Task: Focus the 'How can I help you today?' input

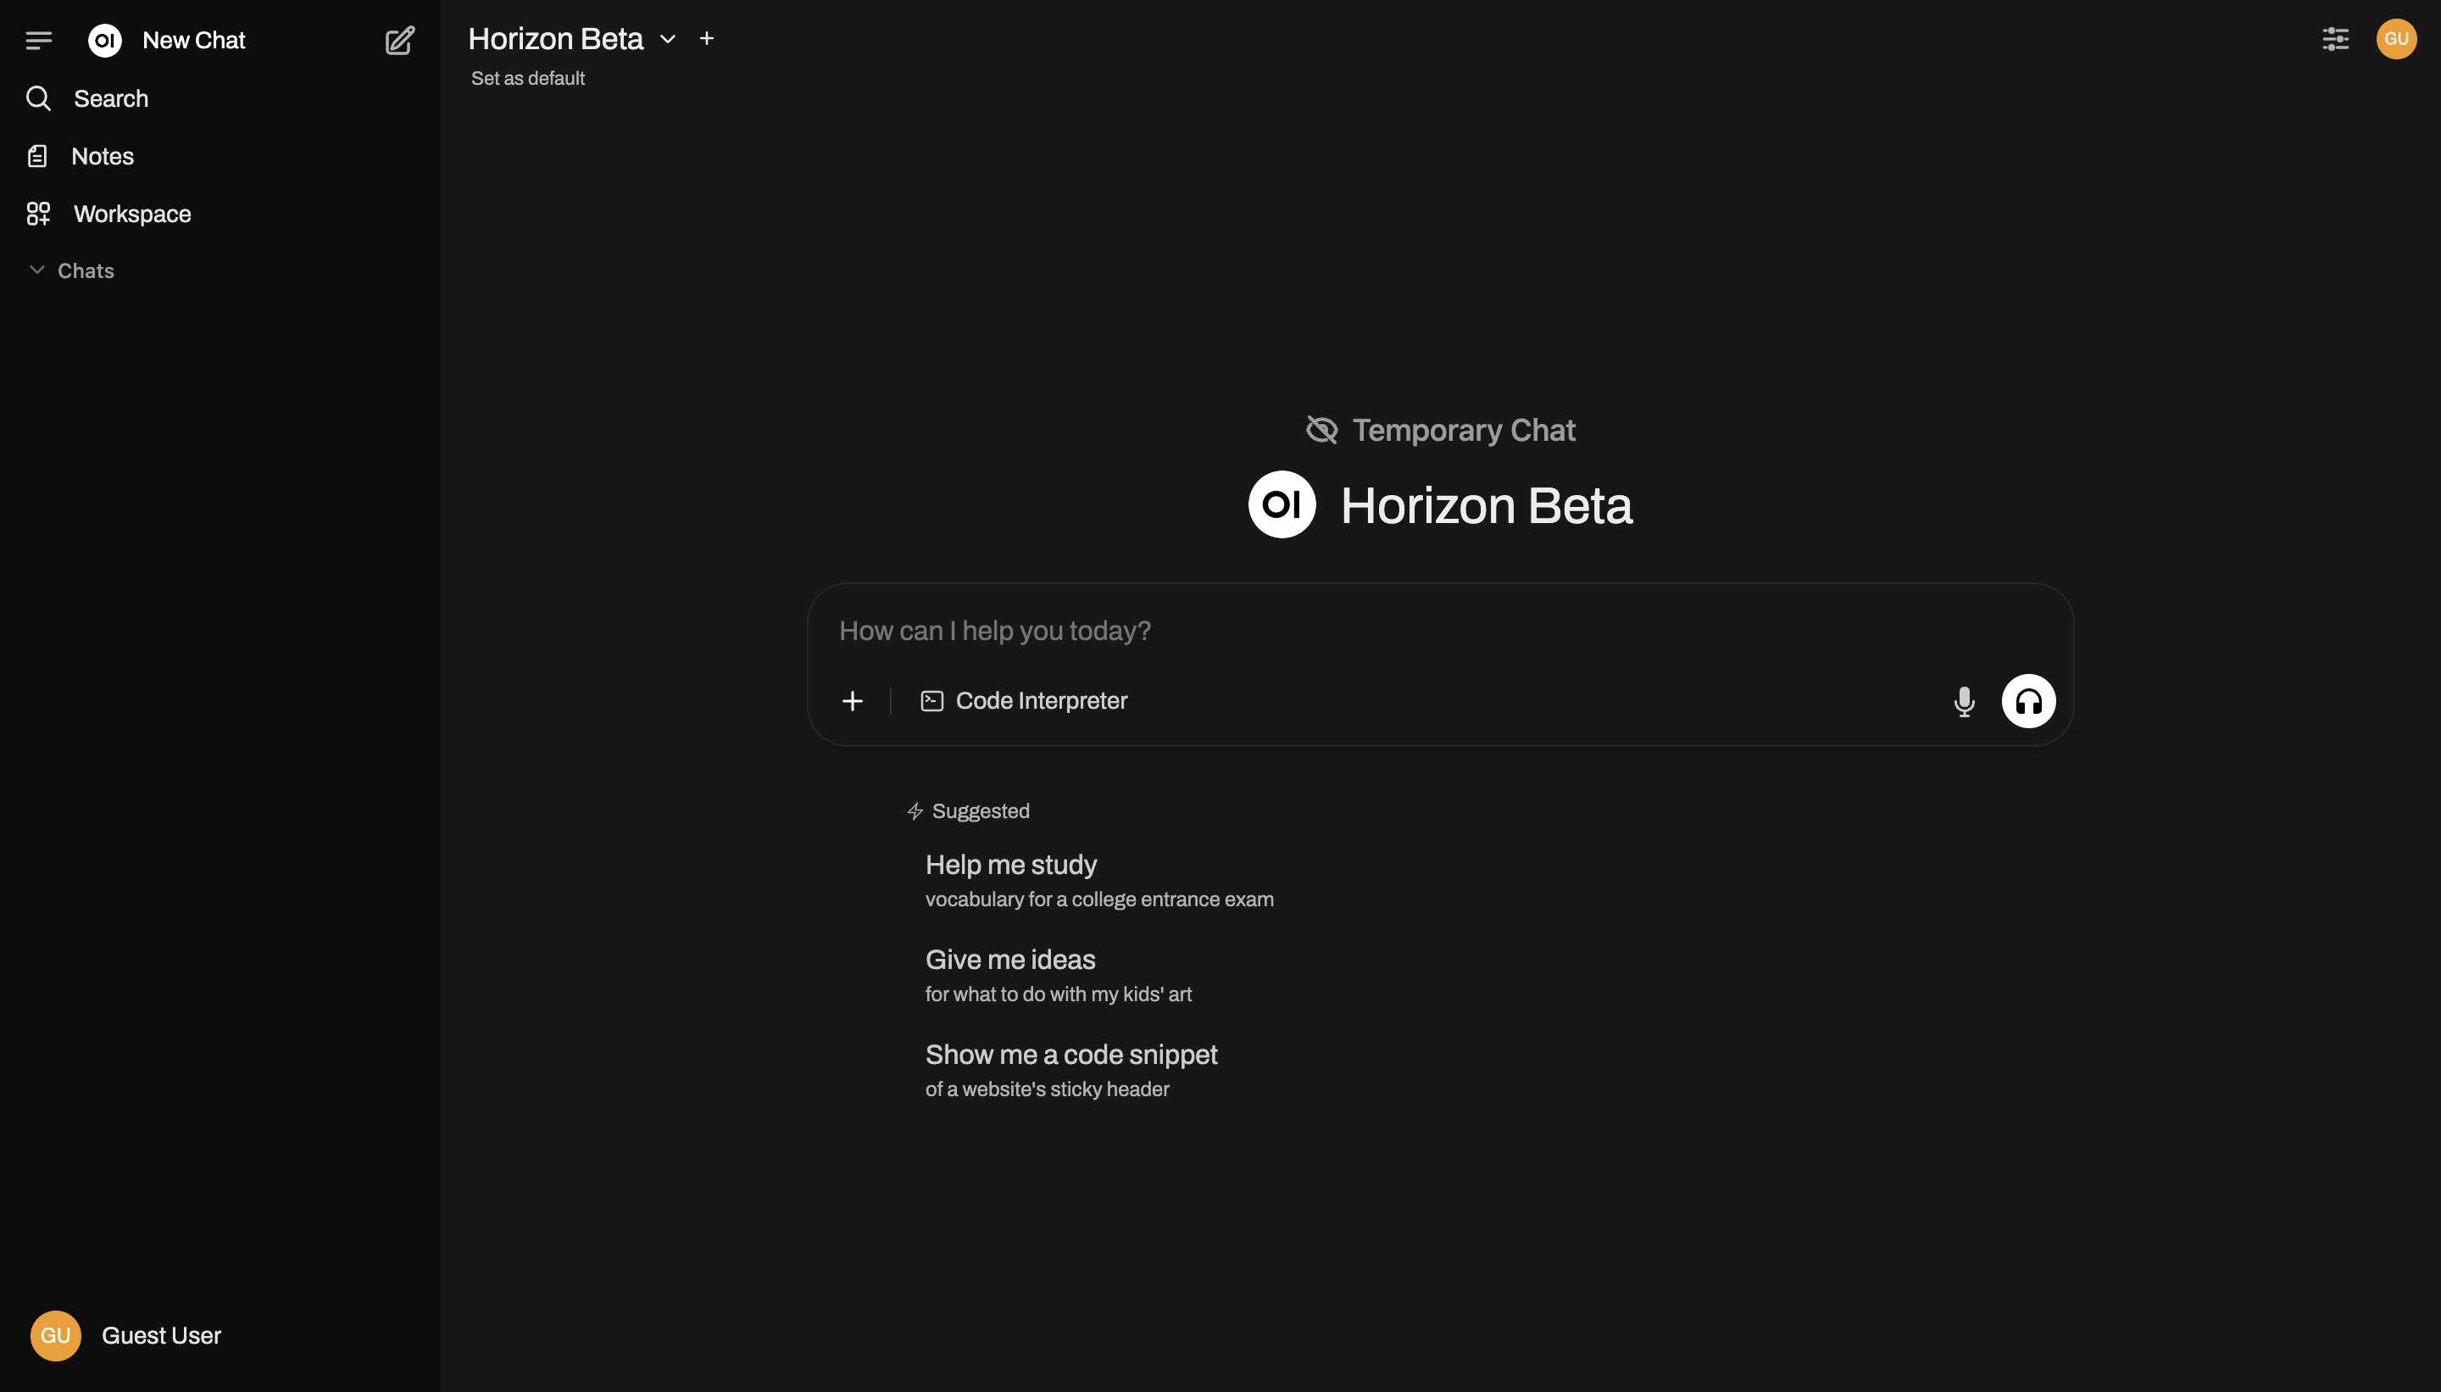Action: pos(1439,631)
